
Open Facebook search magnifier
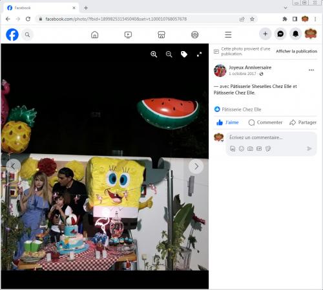tap(27, 34)
